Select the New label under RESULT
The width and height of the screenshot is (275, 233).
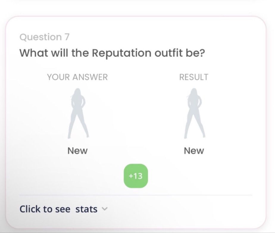pos(194,151)
